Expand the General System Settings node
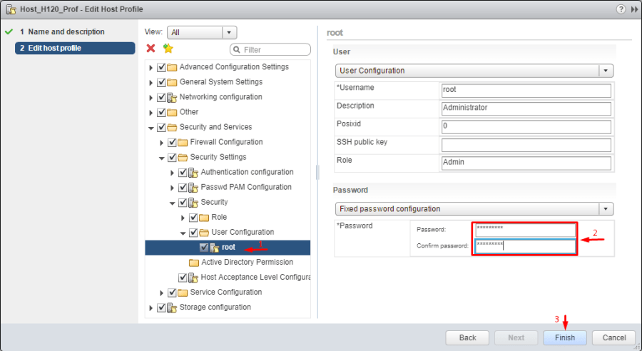The image size is (642, 351). pos(151,83)
